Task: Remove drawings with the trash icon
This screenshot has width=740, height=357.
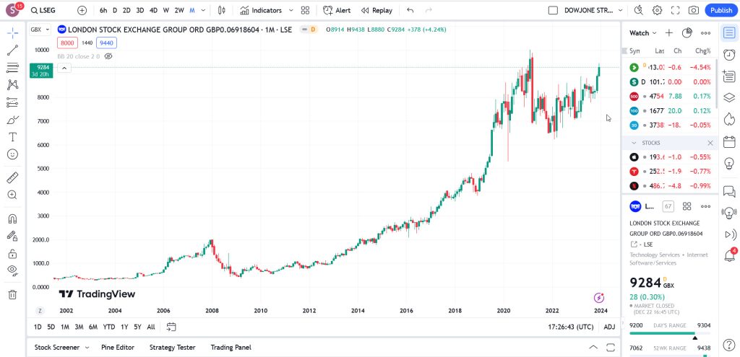Action: [12, 294]
